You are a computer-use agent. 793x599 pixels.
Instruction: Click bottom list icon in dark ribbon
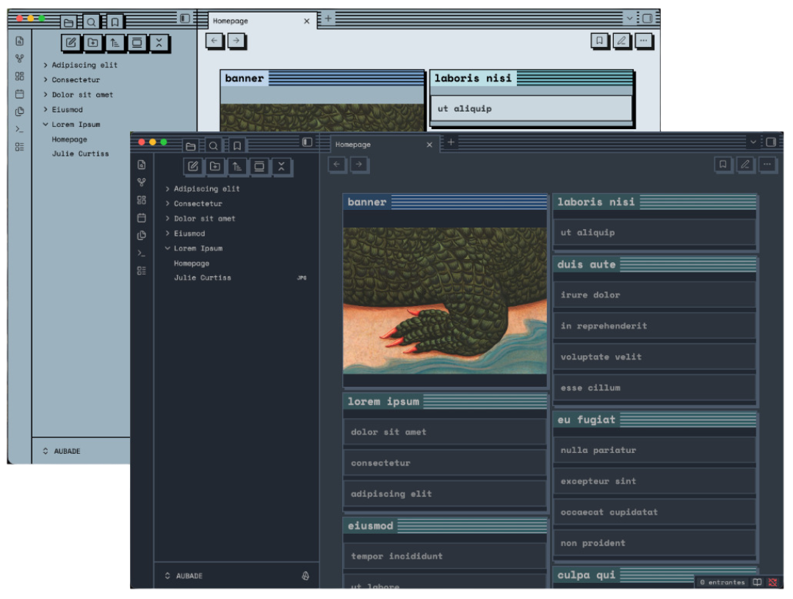coord(142,271)
